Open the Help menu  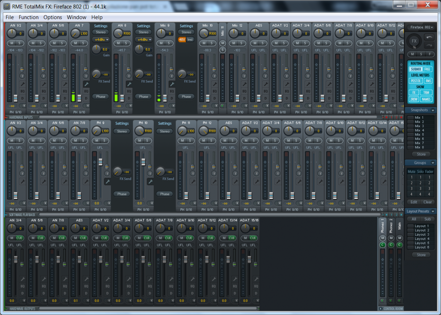[x=97, y=17]
